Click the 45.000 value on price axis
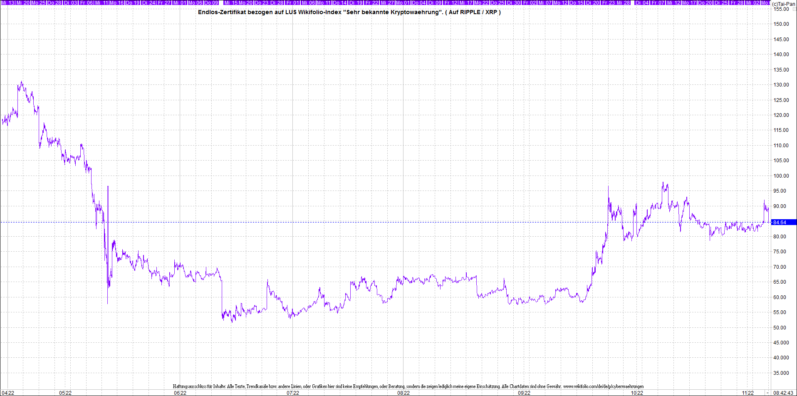The width and height of the screenshot is (797, 396). click(781, 343)
